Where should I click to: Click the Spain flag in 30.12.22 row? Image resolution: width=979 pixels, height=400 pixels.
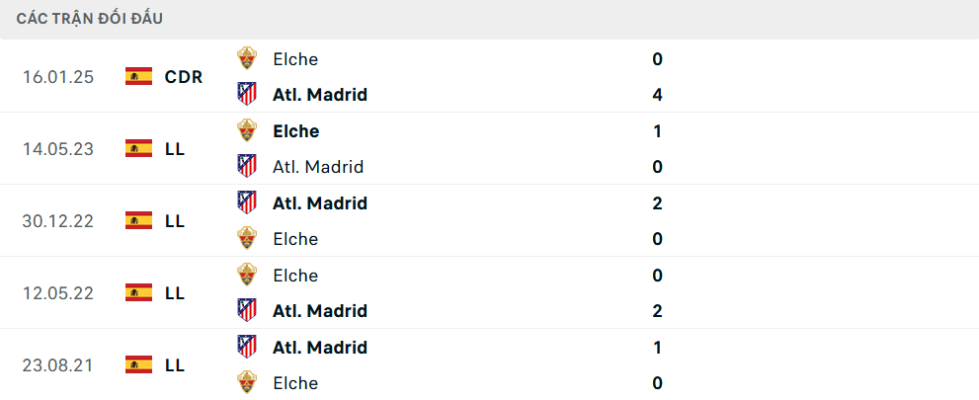(x=138, y=221)
